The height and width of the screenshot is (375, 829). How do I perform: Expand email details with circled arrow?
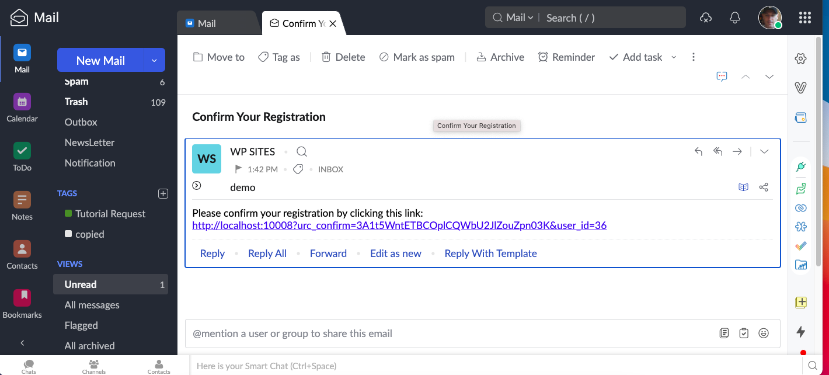pyautogui.click(x=197, y=186)
